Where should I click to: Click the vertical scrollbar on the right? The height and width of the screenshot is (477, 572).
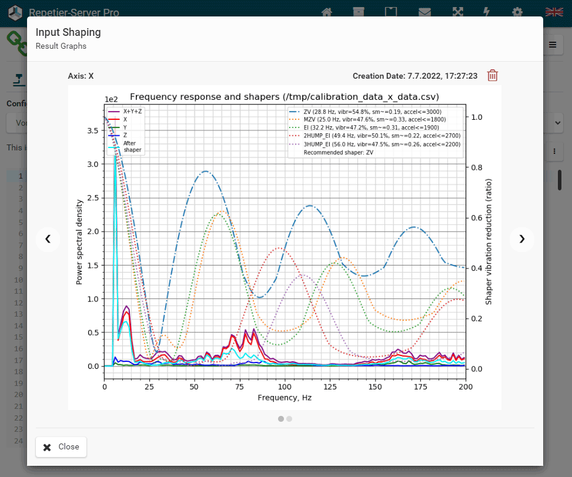coord(560,180)
